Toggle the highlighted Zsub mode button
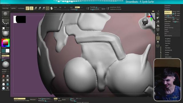This screenshot has height=103, width=183. 77,7
